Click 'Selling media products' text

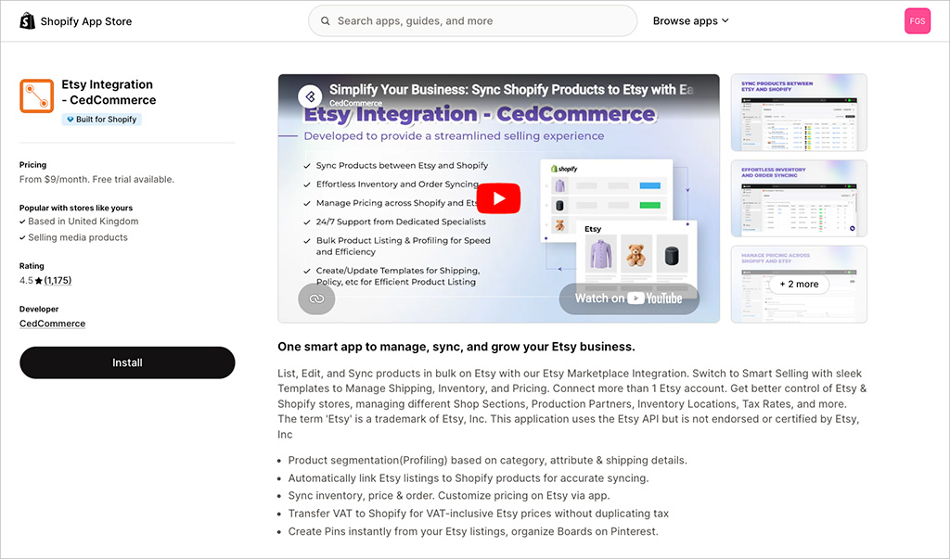tap(78, 237)
